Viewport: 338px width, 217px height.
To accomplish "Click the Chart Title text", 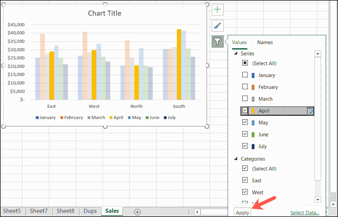I will click(105, 13).
